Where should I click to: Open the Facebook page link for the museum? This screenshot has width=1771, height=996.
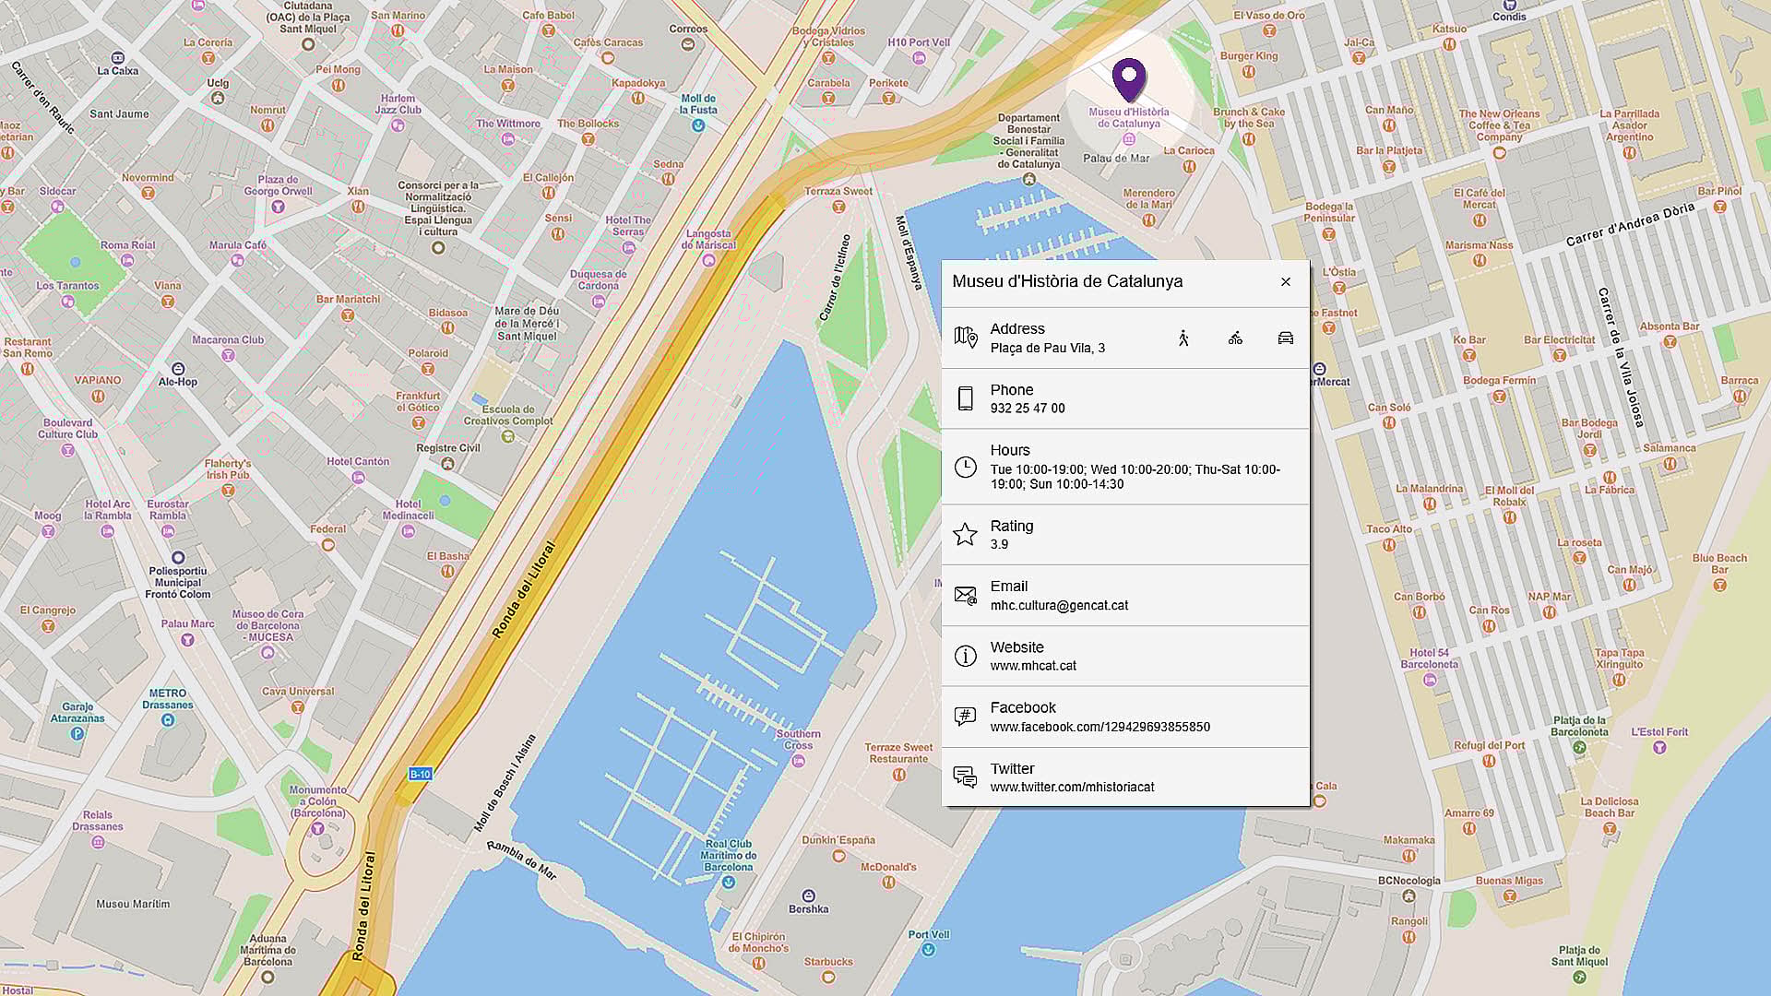(1100, 726)
